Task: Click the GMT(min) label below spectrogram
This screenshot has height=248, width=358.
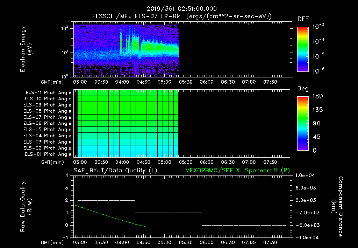Action: [52, 82]
